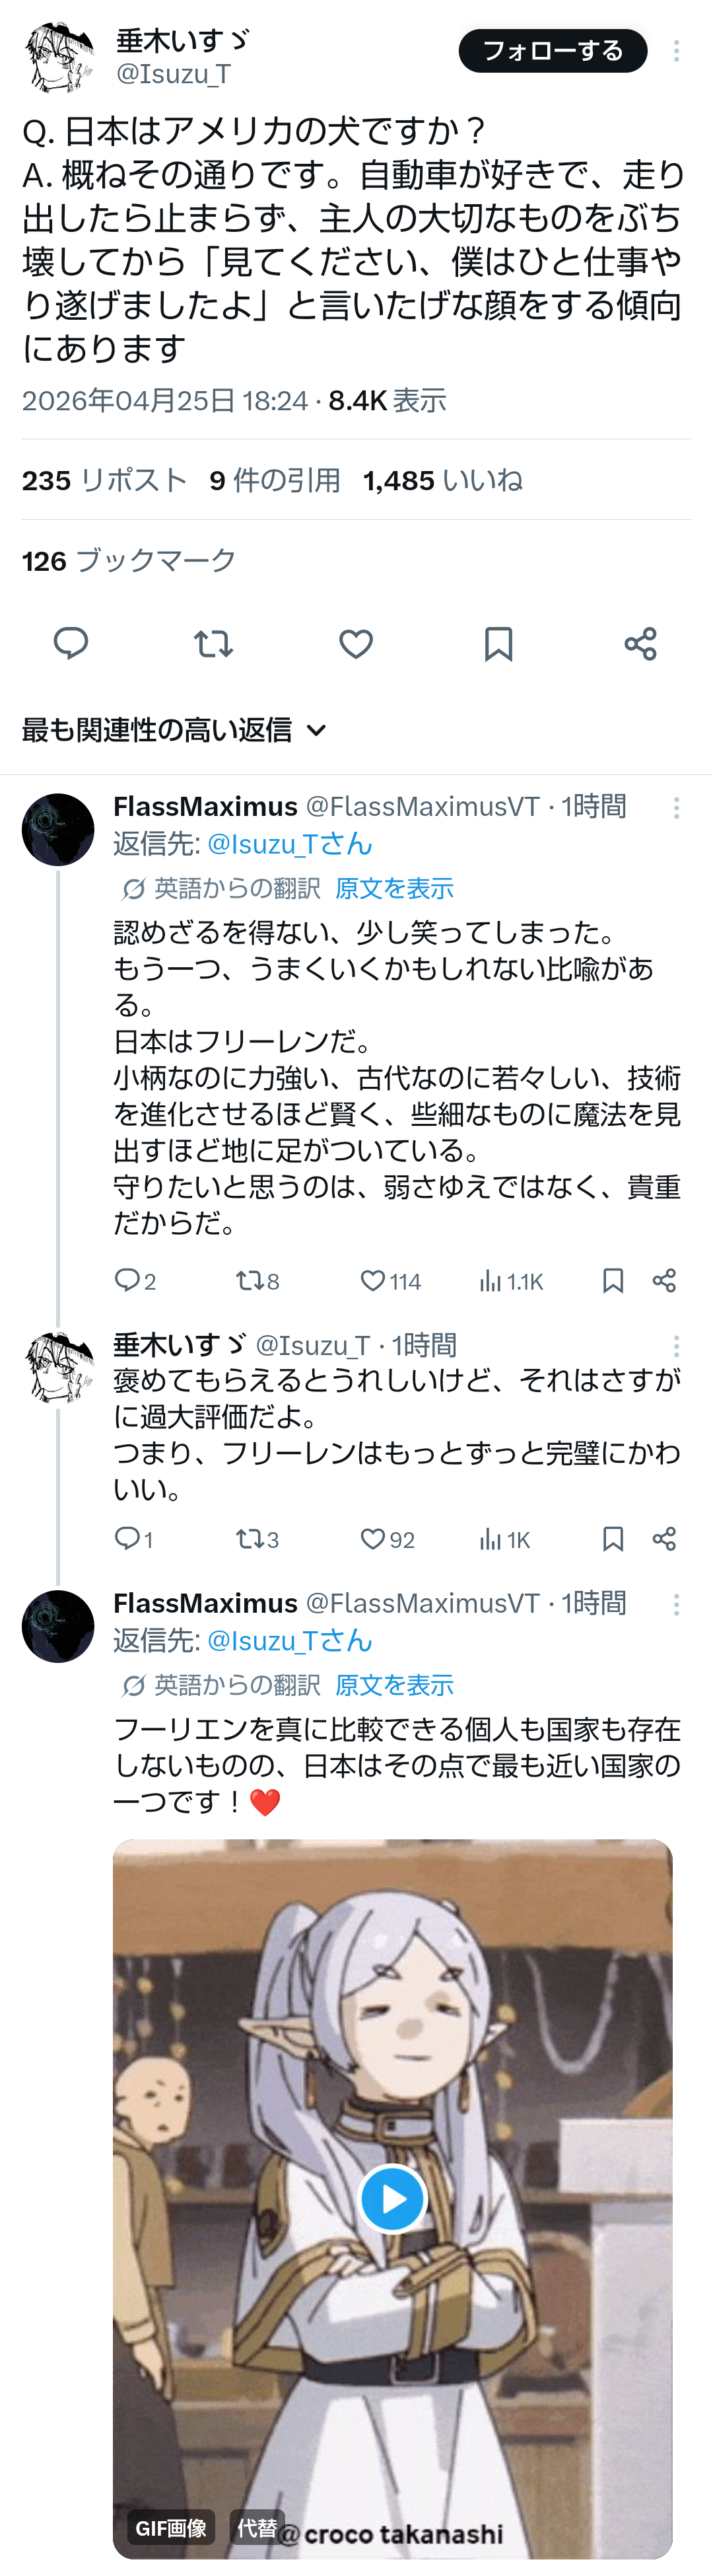Viewport: 713px width, 2576px height.
Task: Share the main tweet via share icon
Action: coord(640,643)
